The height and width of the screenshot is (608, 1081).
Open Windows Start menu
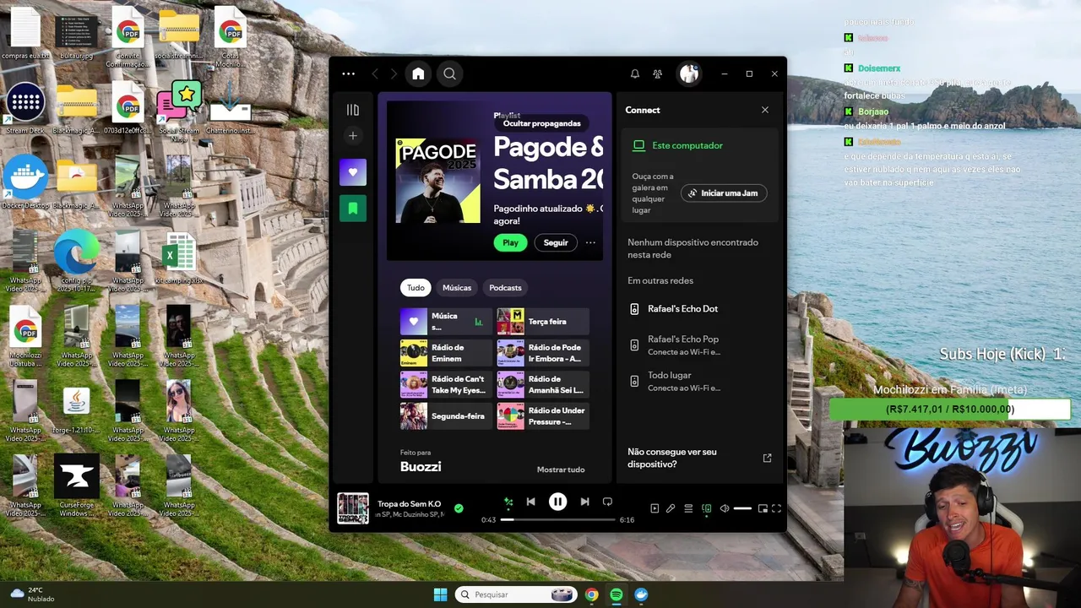click(x=440, y=594)
